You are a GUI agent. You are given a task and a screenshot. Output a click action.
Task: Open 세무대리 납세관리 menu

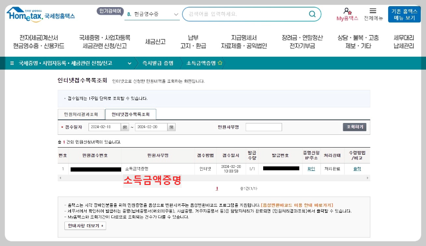click(x=404, y=42)
